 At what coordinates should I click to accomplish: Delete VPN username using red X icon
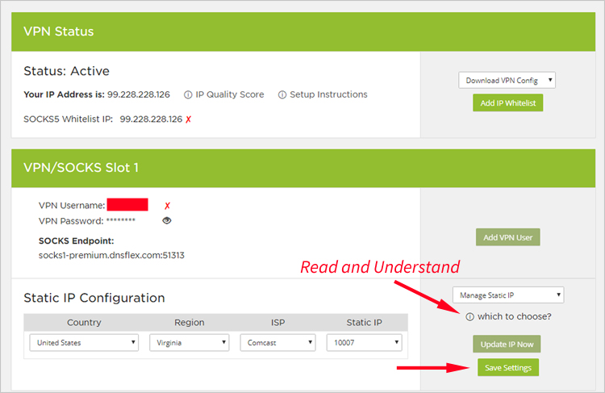pos(167,206)
